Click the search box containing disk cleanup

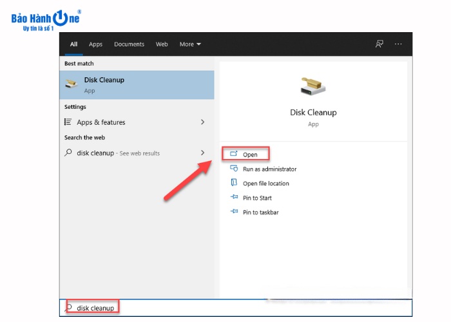coord(236,308)
